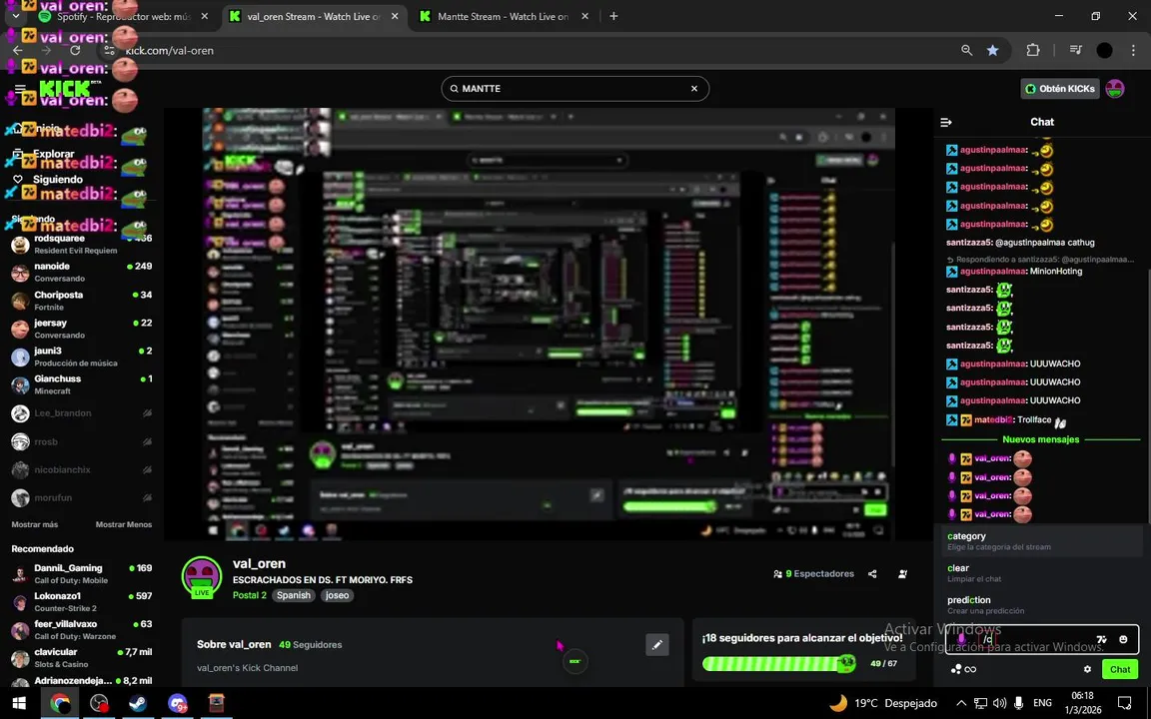
Task: Select the category command suggestion
Action: 1042,540
